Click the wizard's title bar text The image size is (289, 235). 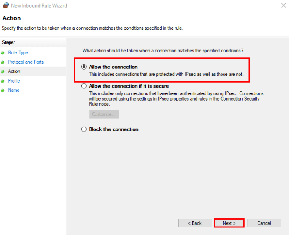click(x=39, y=6)
